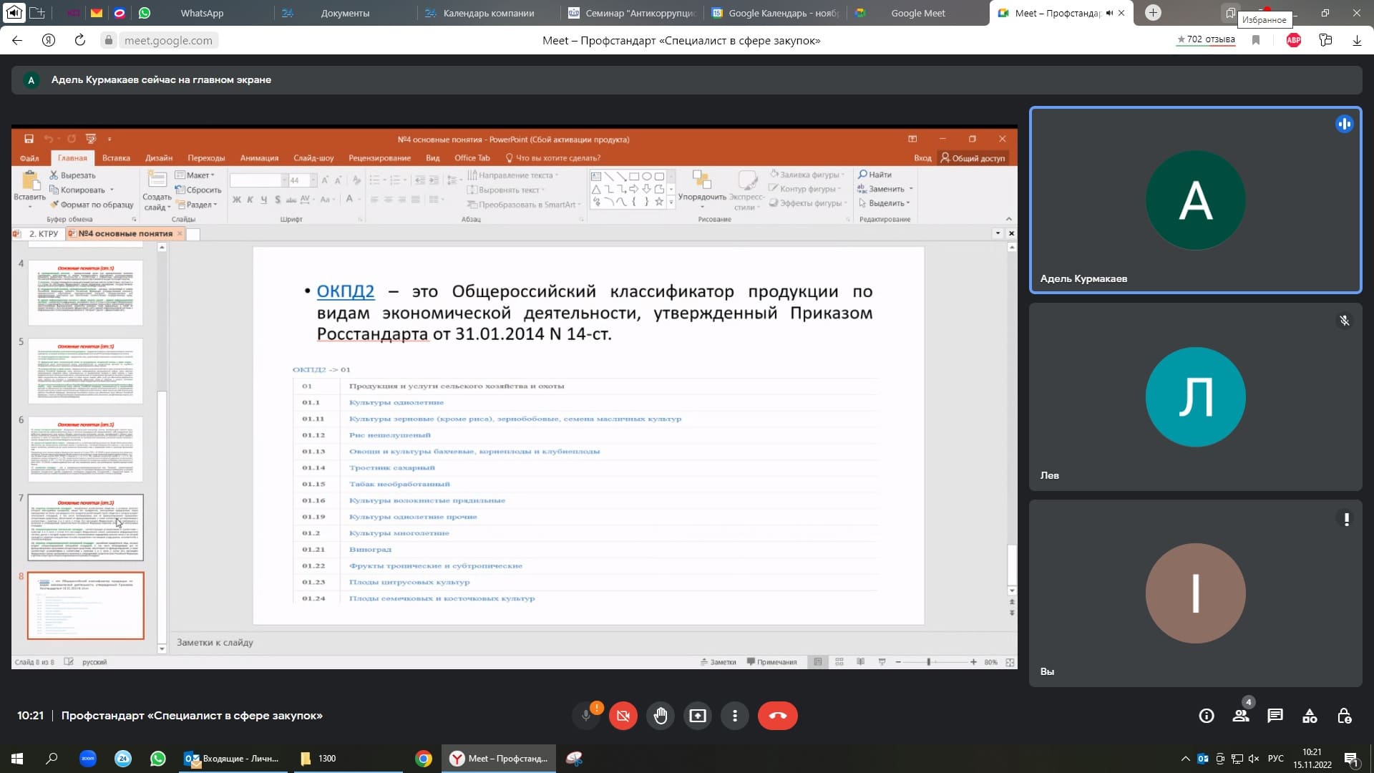
Task: Open more options three-dot menu
Action: (734, 716)
